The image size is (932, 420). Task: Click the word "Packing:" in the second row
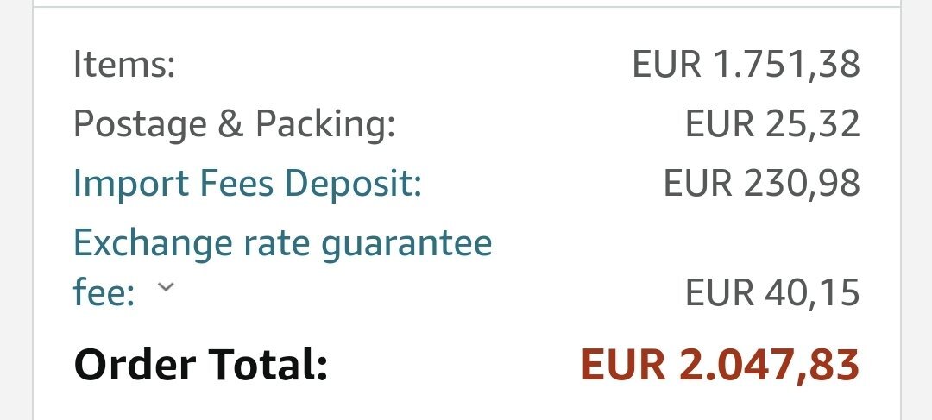coord(325,124)
